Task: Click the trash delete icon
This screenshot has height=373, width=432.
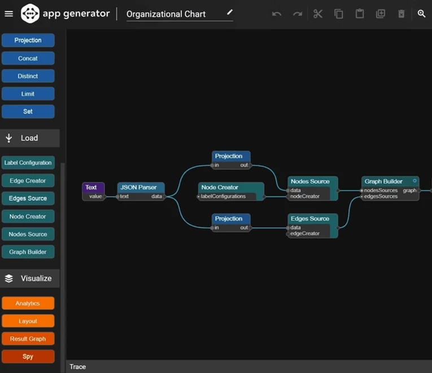Action: click(x=401, y=14)
